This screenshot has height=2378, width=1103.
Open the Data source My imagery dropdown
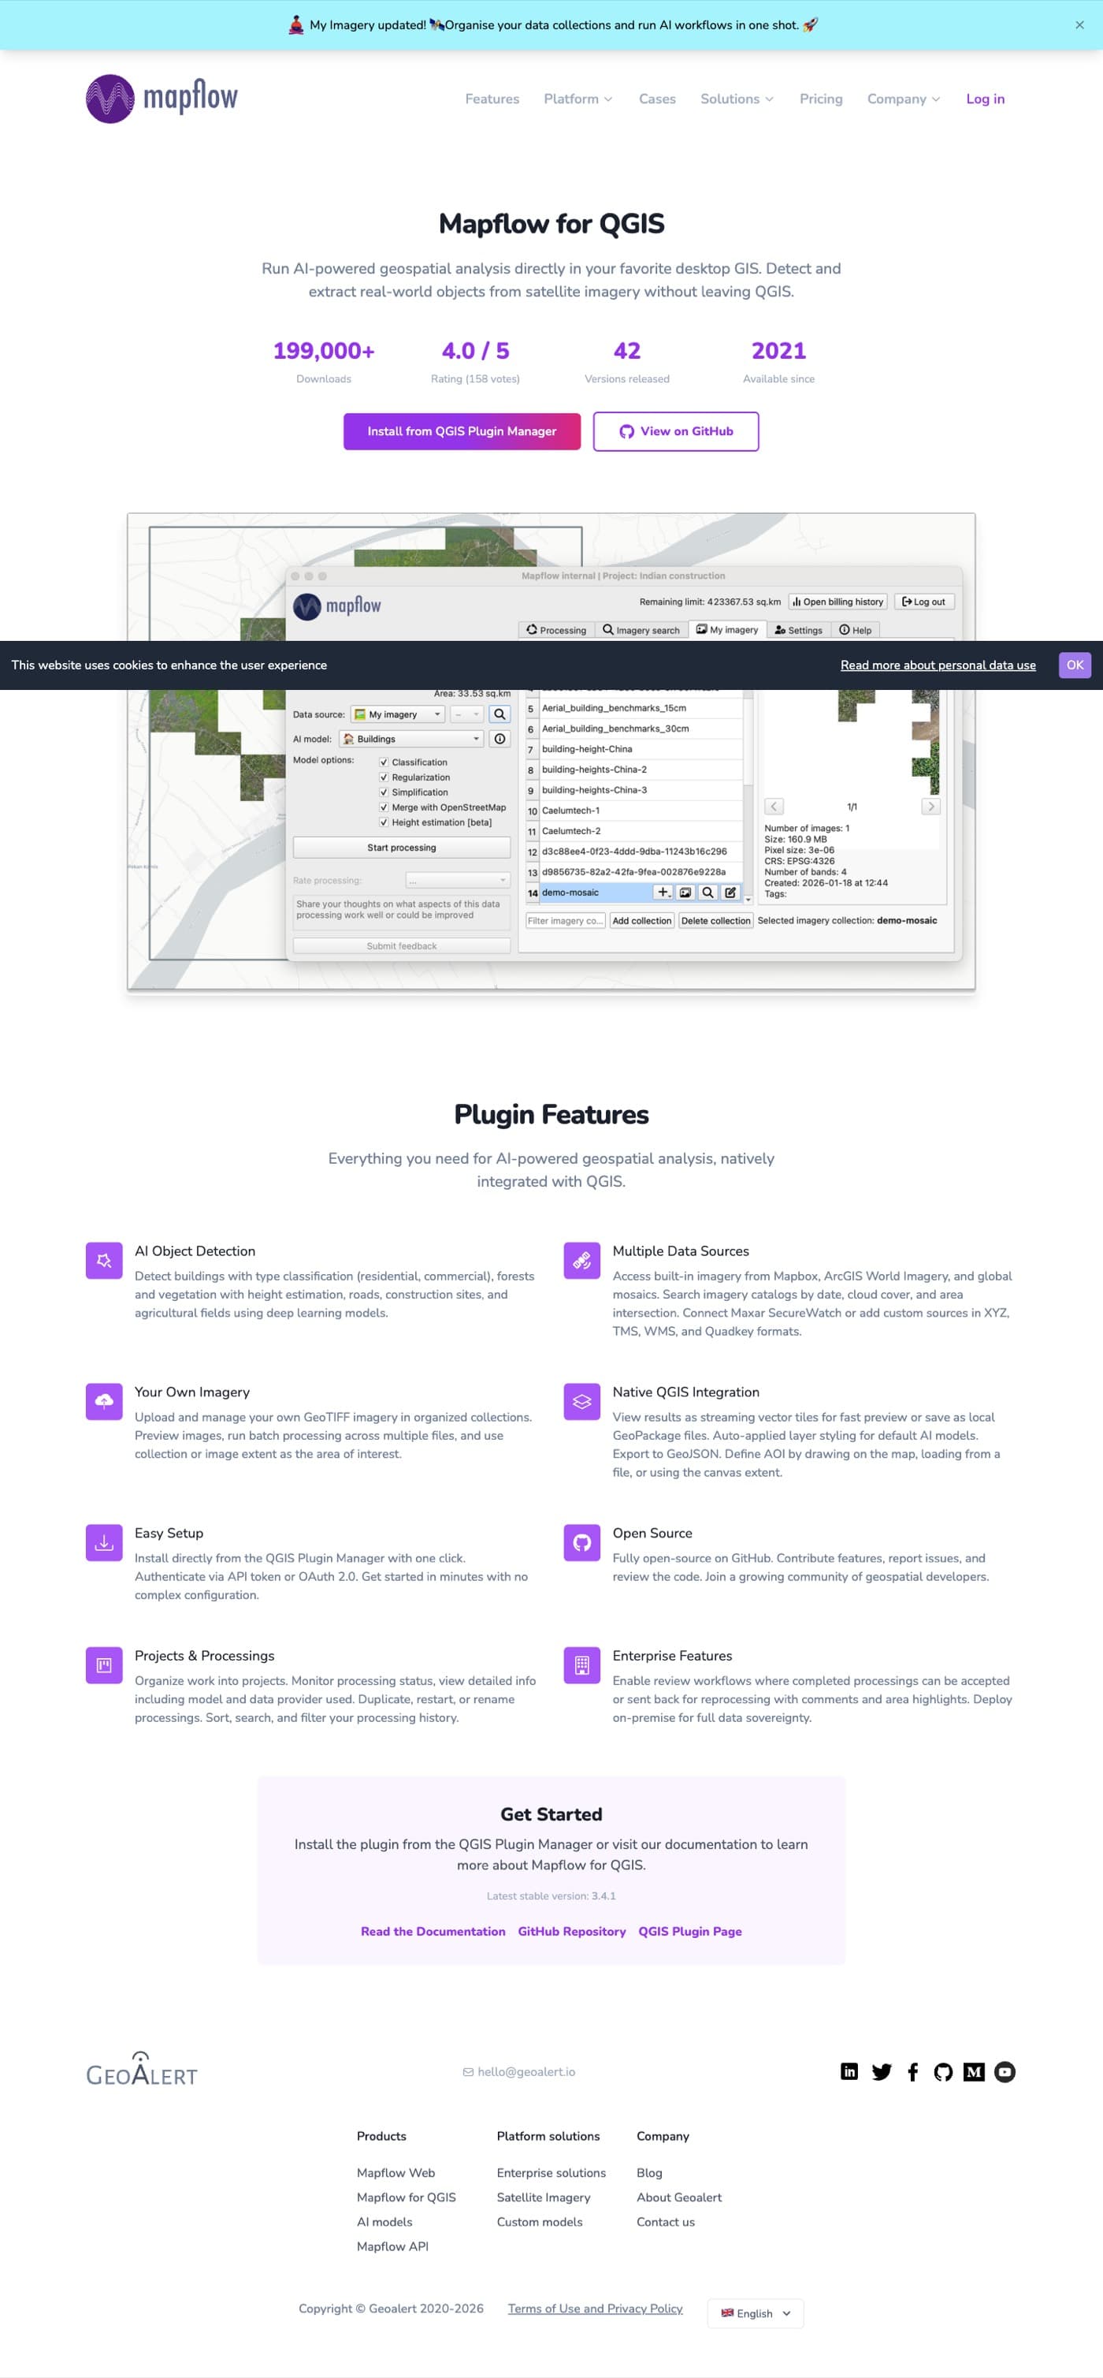399,714
